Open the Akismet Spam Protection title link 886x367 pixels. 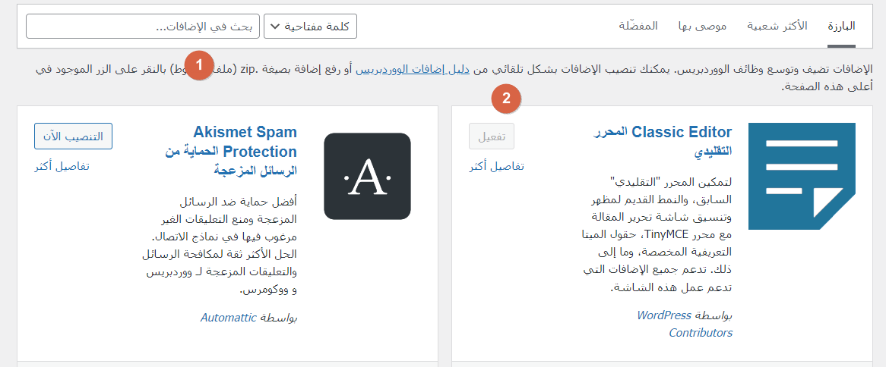(x=230, y=151)
